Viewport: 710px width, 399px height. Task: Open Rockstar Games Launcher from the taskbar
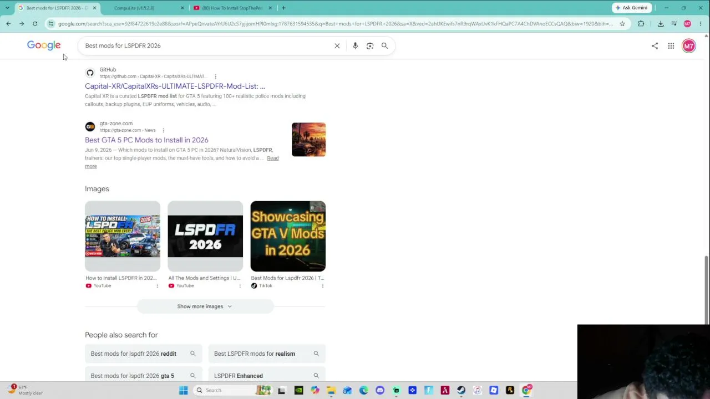coord(510,390)
